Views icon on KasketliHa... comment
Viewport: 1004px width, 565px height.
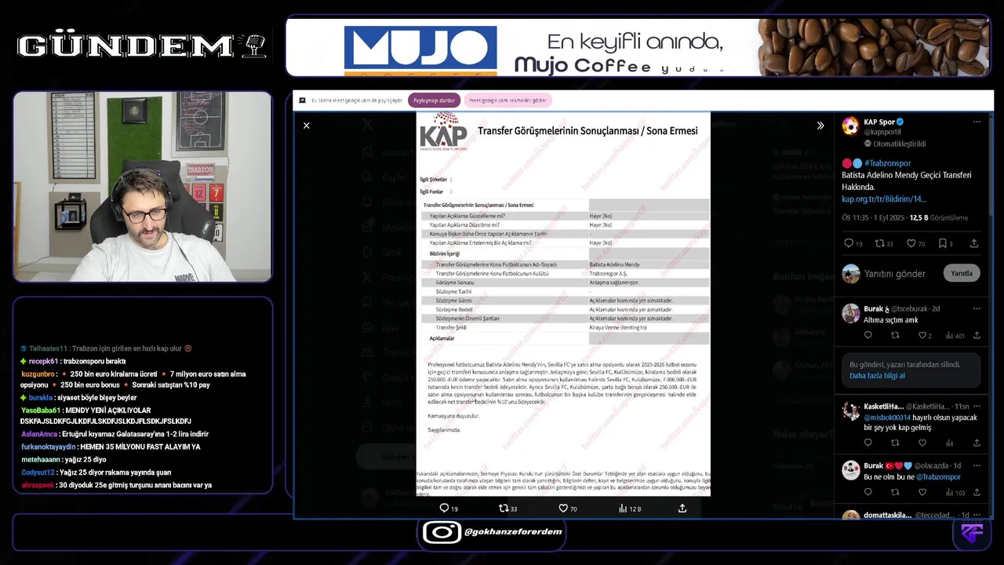pyautogui.click(x=949, y=443)
